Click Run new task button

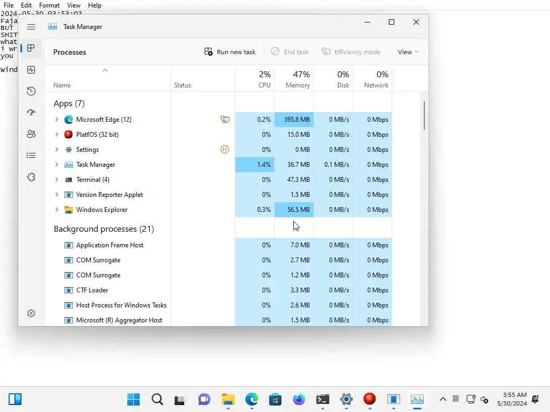[230, 52]
